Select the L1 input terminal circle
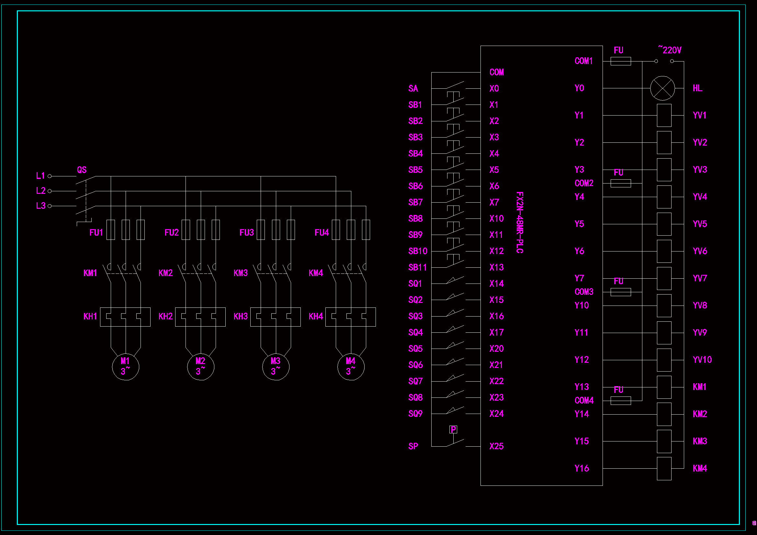The height and width of the screenshot is (535, 757). point(50,176)
